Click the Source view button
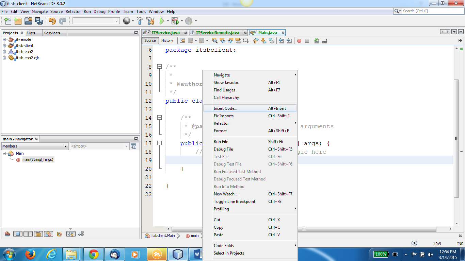The image size is (465, 261). click(x=150, y=40)
